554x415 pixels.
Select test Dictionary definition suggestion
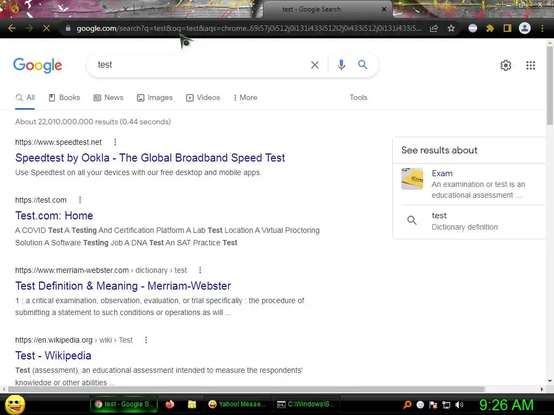(469, 221)
